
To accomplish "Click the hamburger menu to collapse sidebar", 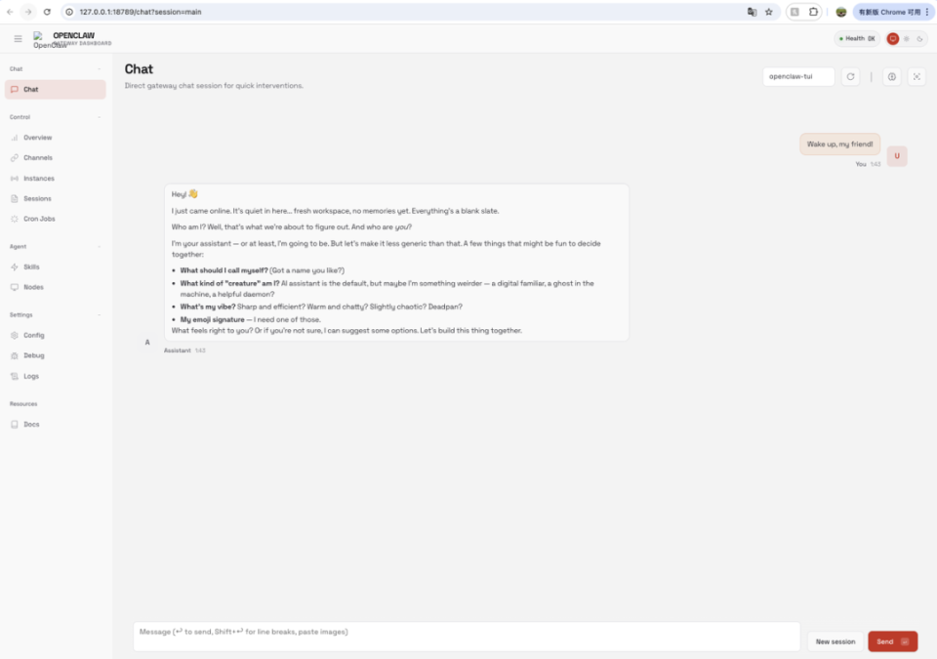I will tap(18, 39).
